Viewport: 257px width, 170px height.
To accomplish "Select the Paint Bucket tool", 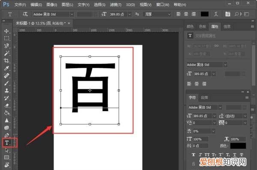I will click(6, 113).
